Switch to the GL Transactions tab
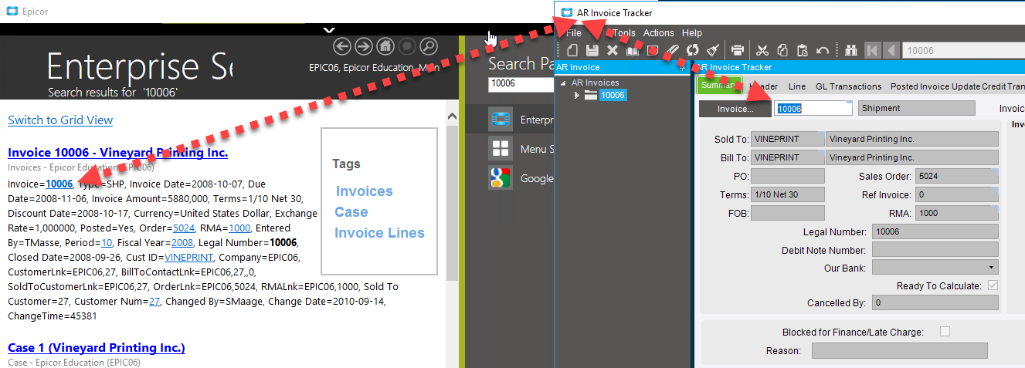The width and height of the screenshot is (1025, 368). [x=848, y=86]
